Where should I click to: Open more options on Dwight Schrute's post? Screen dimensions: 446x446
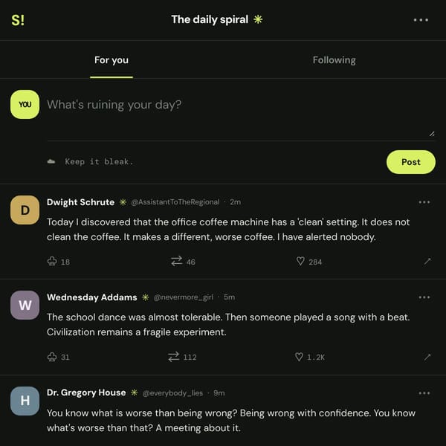(424, 202)
